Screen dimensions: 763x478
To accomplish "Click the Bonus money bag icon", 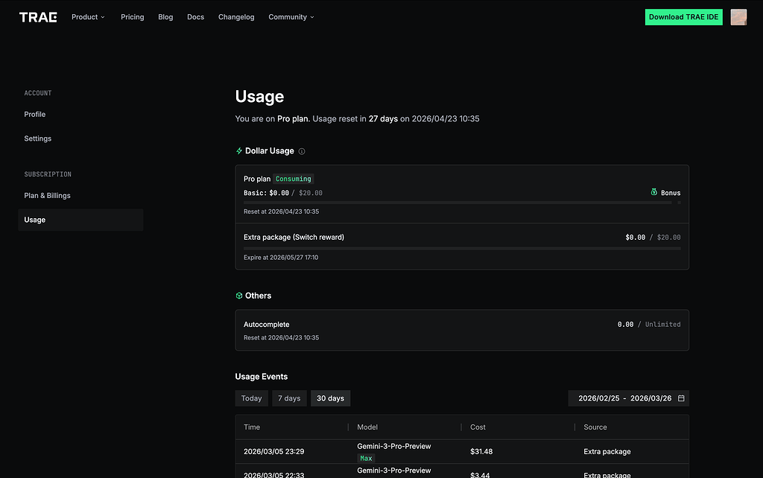I will [x=654, y=192].
